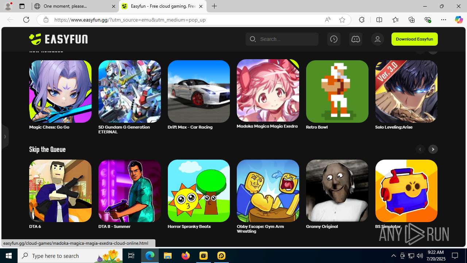
Task: Open Extensions puzzle icon
Action: click(x=362, y=20)
